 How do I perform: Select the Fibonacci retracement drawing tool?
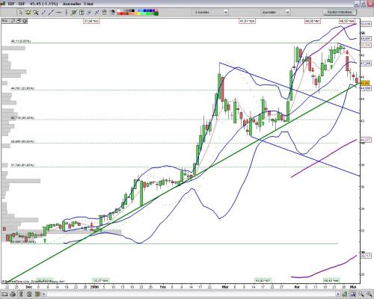pyautogui.click(x=73, y=13)
